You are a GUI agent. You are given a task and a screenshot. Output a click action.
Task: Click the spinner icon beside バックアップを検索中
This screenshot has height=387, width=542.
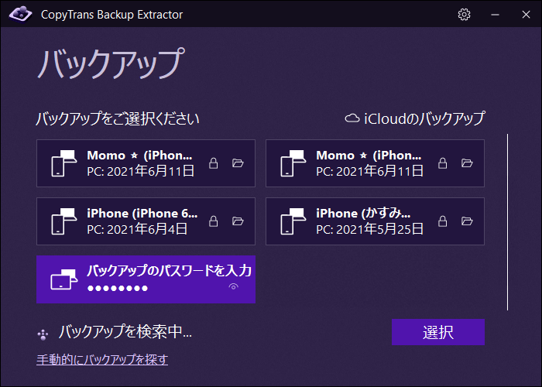(x=43, y=334)
